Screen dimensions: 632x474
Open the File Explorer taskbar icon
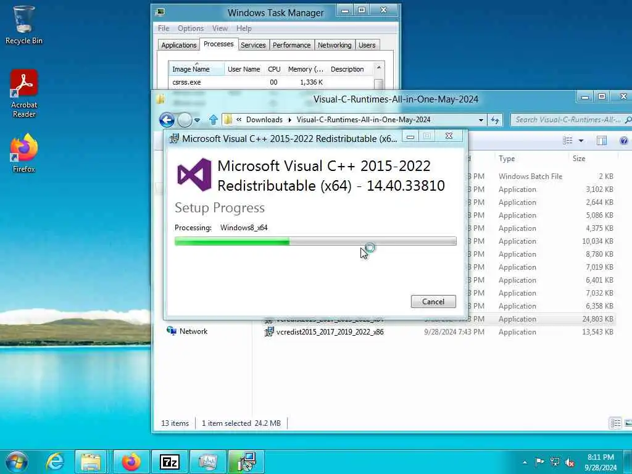pyautogui.click(x=91, y=462)
